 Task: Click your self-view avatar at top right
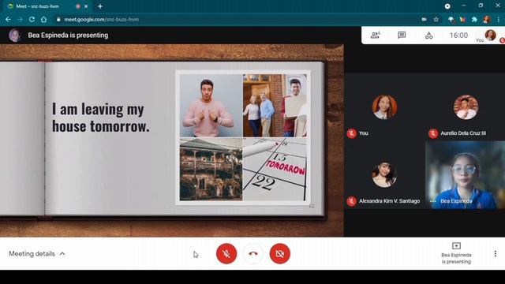[x=490, y=35]
